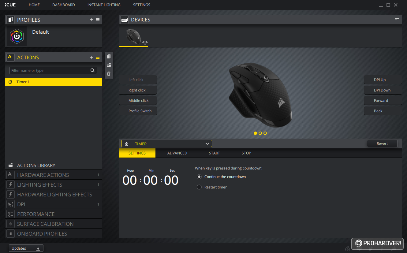
Task: Select third mouse view dot
Action: point(265,133)
